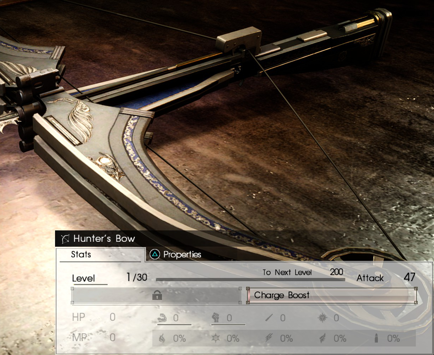Click the dark resistance icon
This screenshot has width=434, height=355.
[322, 339]
